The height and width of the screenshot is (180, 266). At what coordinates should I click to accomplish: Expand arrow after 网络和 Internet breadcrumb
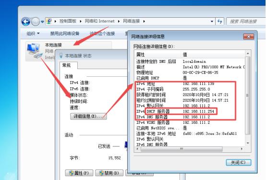[119, 22]
